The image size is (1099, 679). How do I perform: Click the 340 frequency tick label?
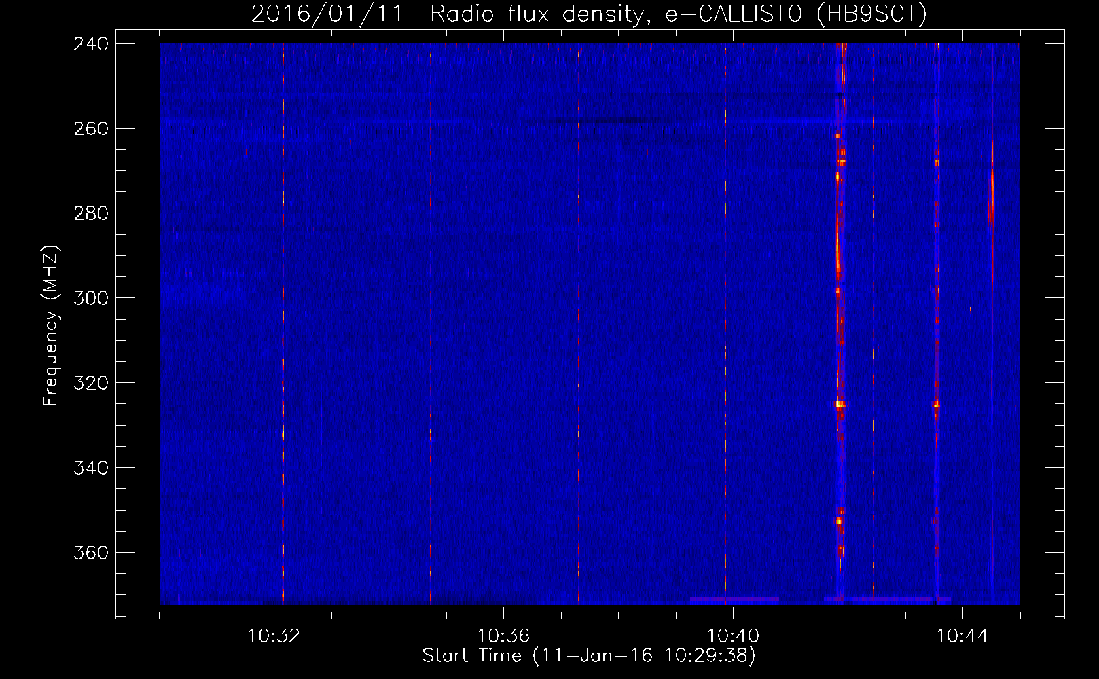pos(91,468)
